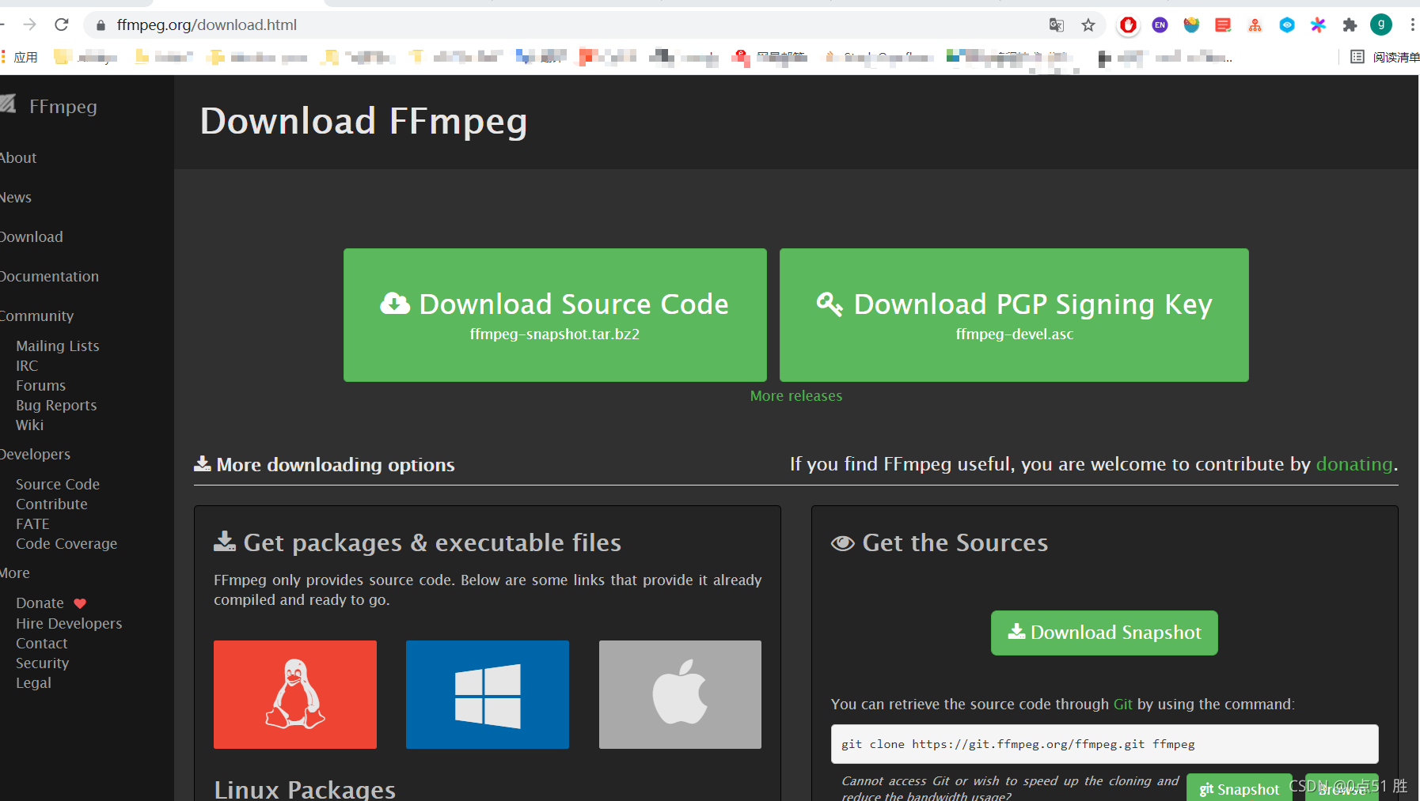This screenshot has width=1420, height=801.
Task: Open the orange hierarchy tree extension icon
Action: [x=1255, y=25]
